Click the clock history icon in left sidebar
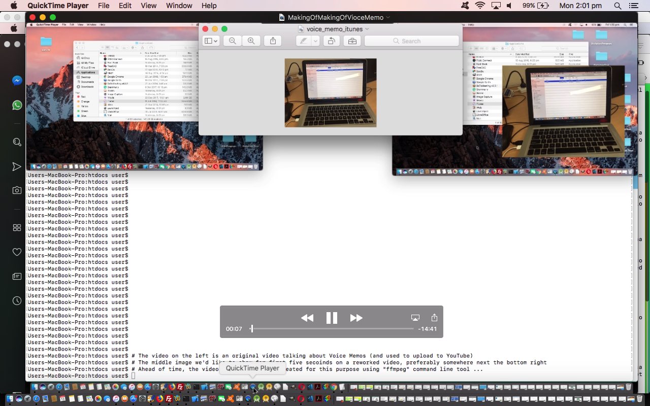 pos(17,300)
